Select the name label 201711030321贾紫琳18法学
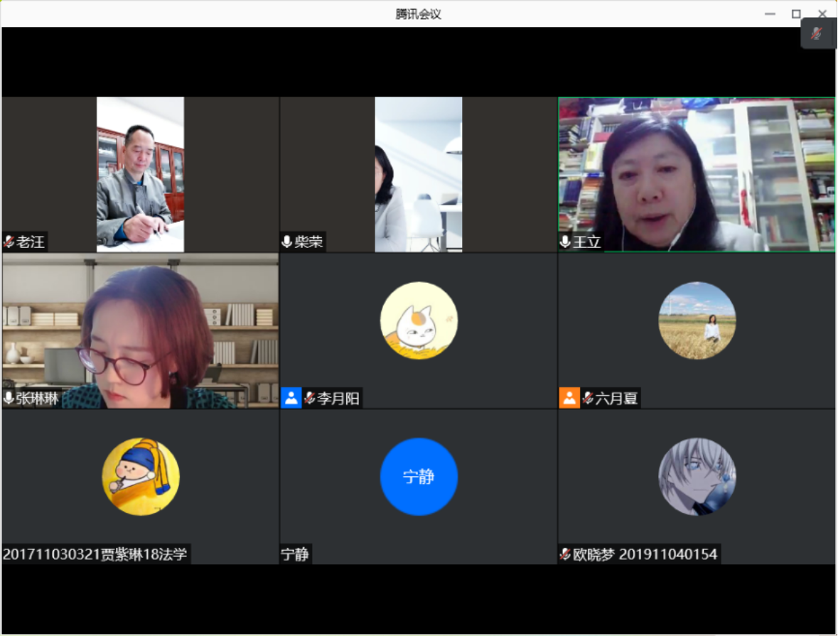 pos(96,554)
